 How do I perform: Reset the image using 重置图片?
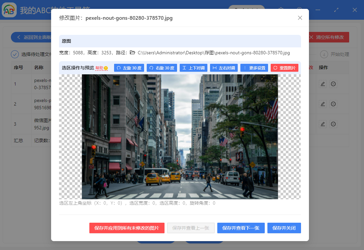(285, 67)
